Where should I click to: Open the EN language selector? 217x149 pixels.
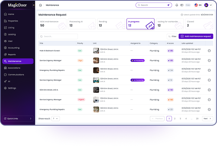[x=198, y=5]
